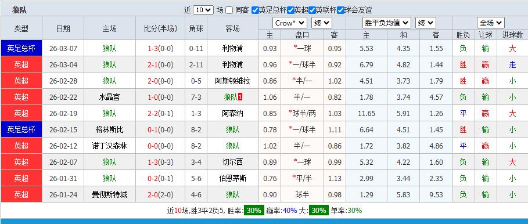Open the recent matches count dropdown showing 10
The height and width of the screenshot is (224, 528).
pyautogui.click(x=203, y=10)
